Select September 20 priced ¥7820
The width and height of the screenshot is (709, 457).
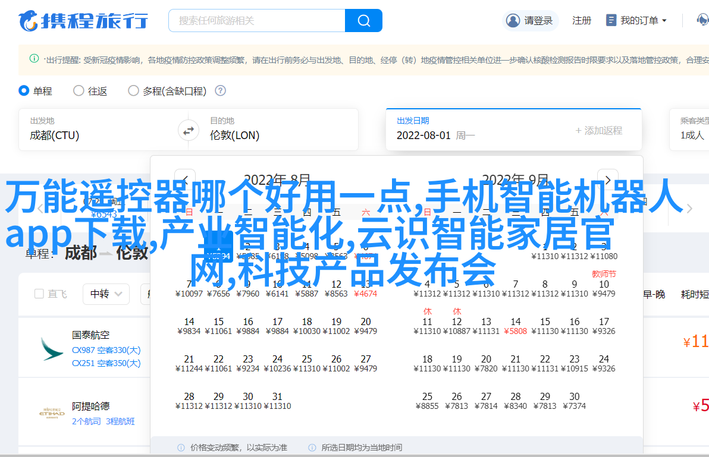(486, 364)
